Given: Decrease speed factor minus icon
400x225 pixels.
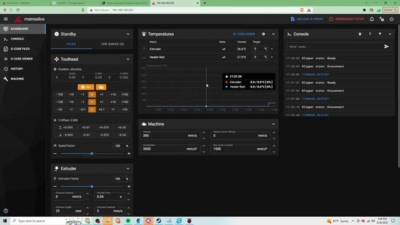Looking at the screenshot, I should point(55,154).
